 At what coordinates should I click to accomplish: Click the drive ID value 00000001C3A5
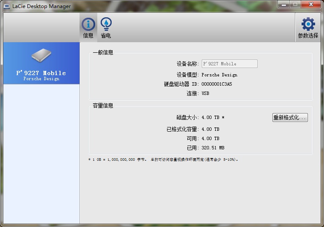click(x=217, y=84)
